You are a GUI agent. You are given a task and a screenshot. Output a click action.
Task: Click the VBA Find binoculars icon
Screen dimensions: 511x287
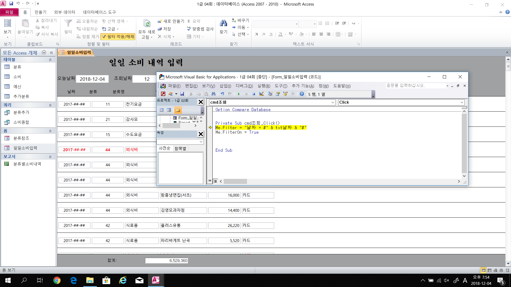213,94
